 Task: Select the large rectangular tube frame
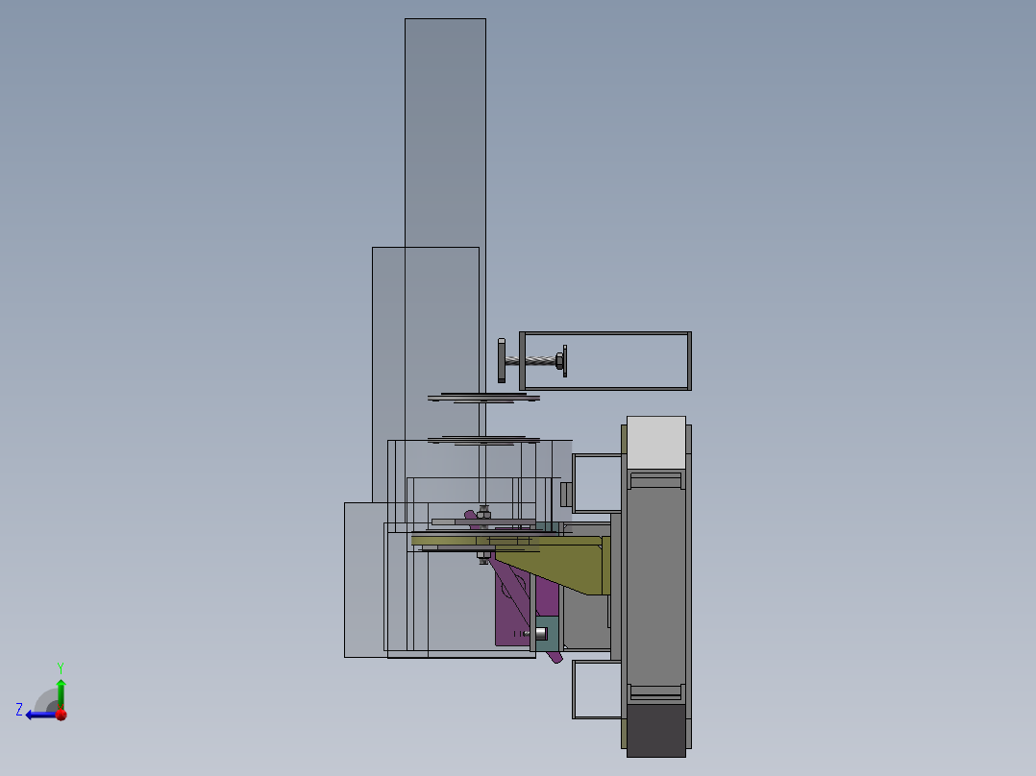point(605,361)
